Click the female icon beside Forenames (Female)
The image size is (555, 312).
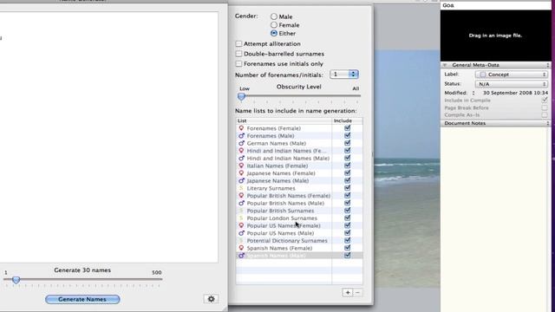tap(241, 128)
